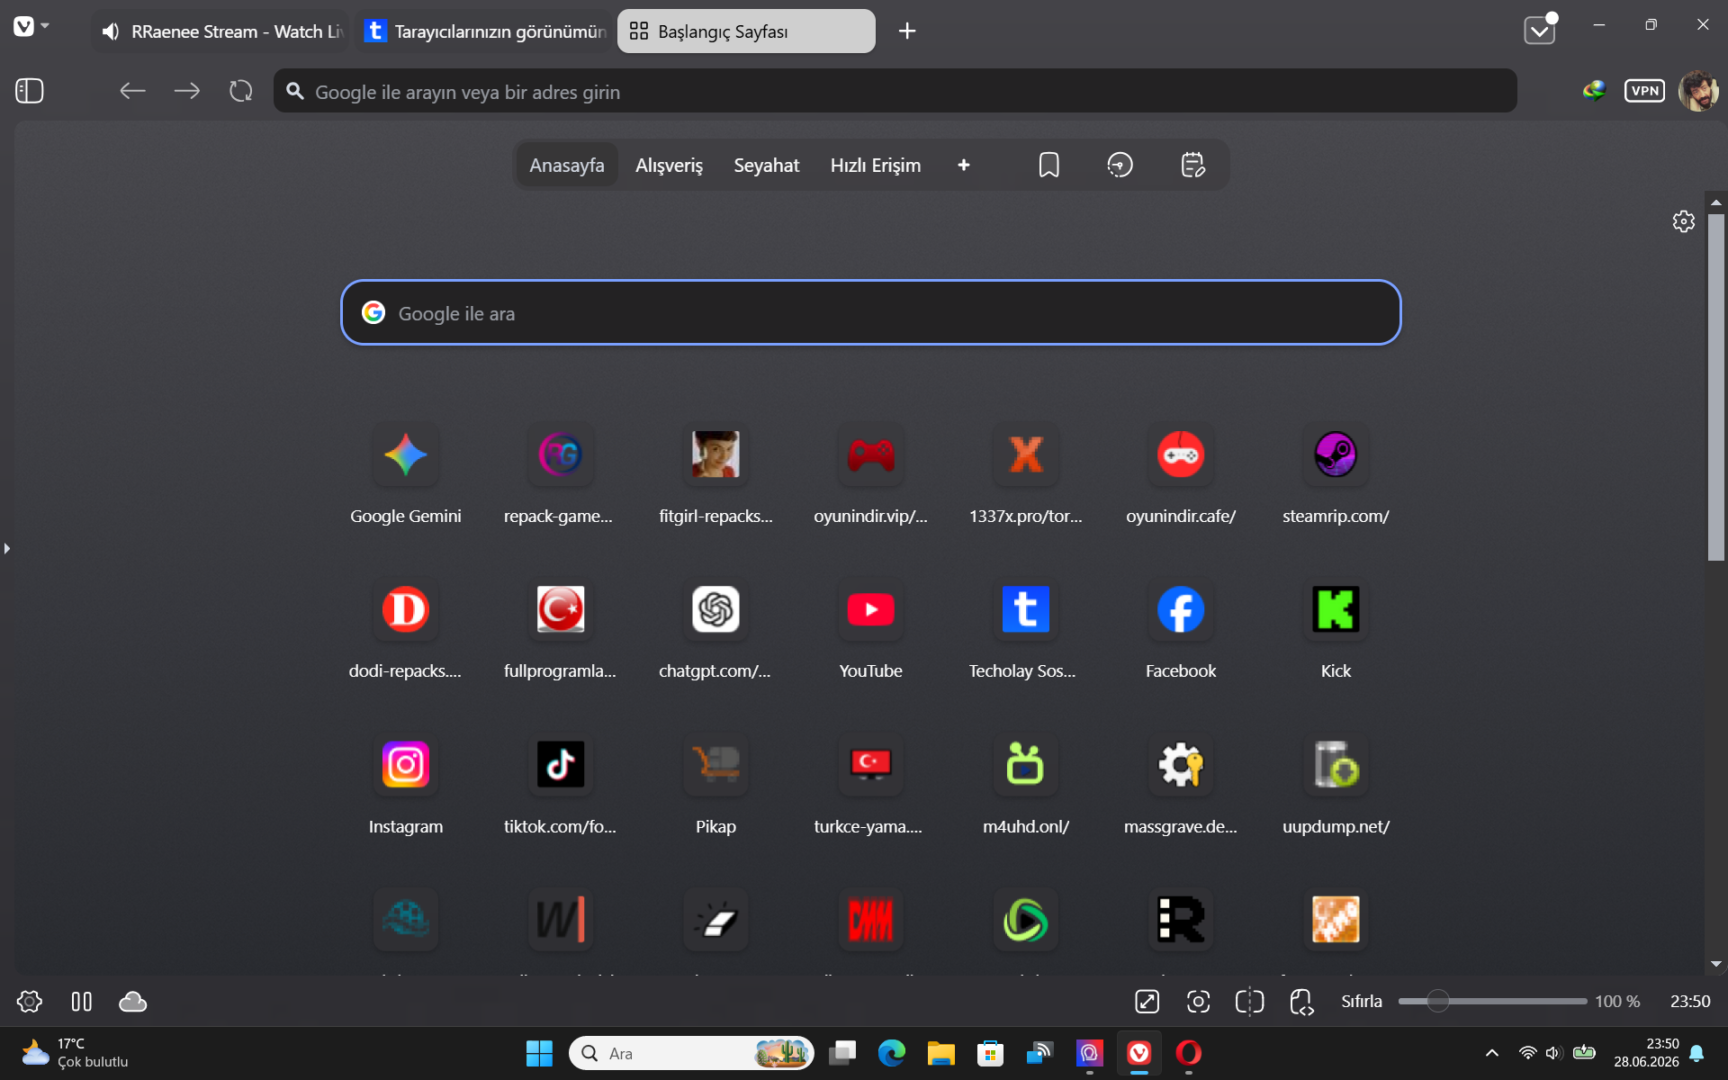Open page actions code icon
Image resolution: width=1728 pixels, height=1080 pixels.
pyautogui.click(x=1302, y=1002)
